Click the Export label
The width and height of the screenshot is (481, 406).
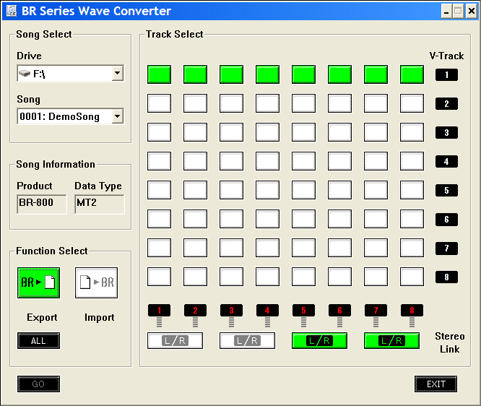click(x=42, y=317)
